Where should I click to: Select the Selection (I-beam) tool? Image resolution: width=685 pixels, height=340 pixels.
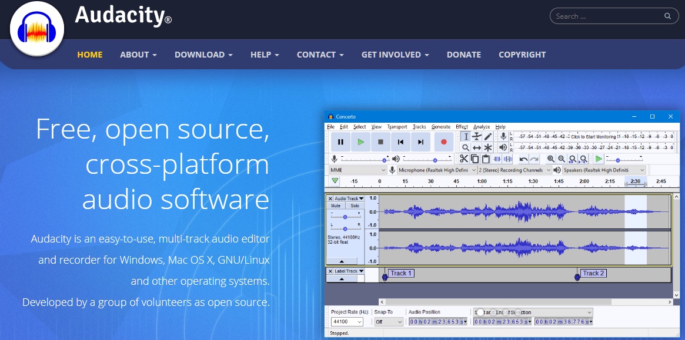coord(466,137)
